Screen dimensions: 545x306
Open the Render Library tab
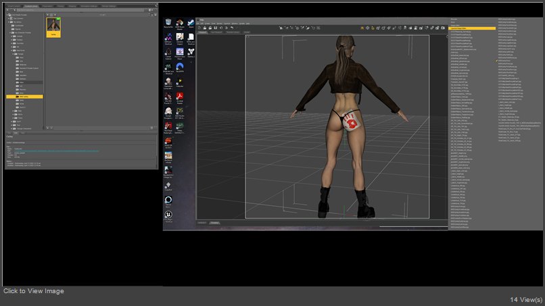click(233, 32)
